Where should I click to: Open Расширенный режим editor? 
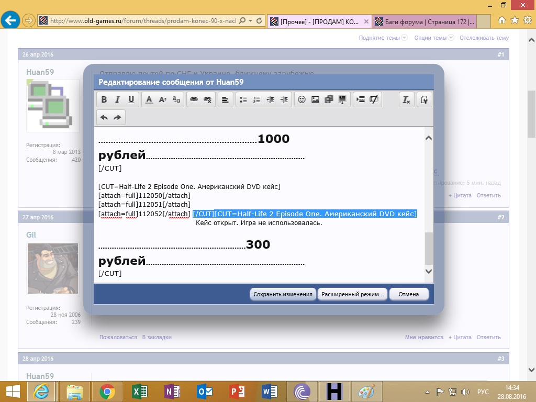click(352, 294)
